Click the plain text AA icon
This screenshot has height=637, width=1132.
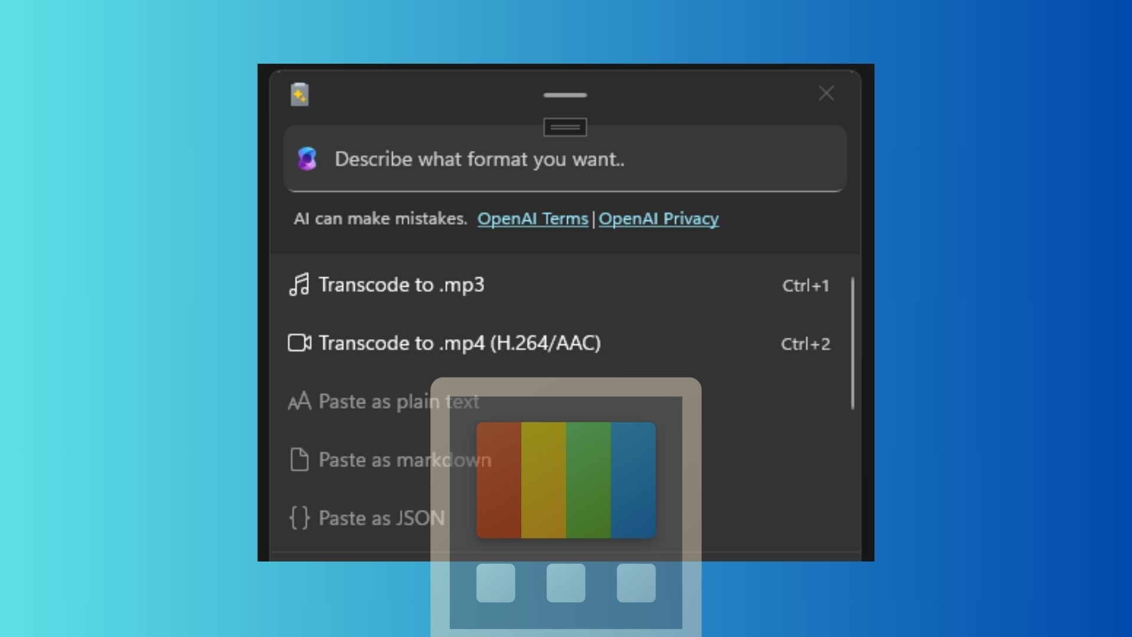tap(300, 401)
